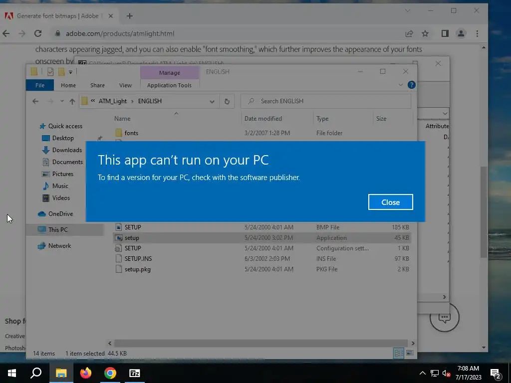
Task: Expand the address bar history dropdown
Action: [212, 101]
